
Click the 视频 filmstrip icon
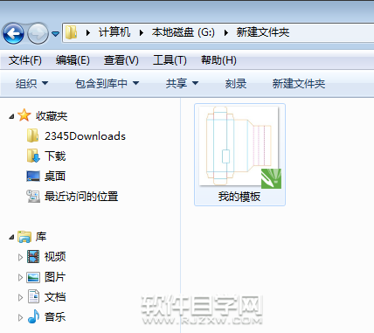pyautogui.click(x=33, y=257)
